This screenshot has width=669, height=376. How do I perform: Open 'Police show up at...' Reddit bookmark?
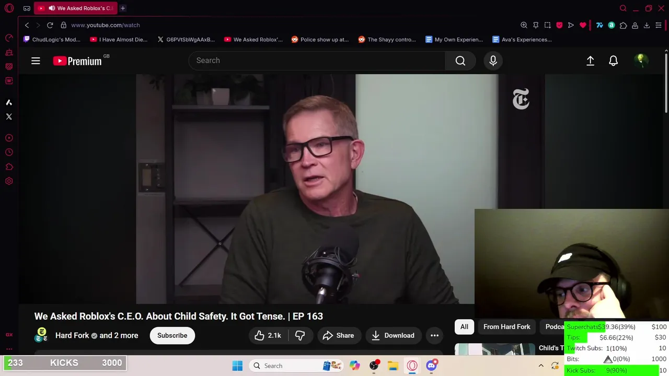pos(320,40)
